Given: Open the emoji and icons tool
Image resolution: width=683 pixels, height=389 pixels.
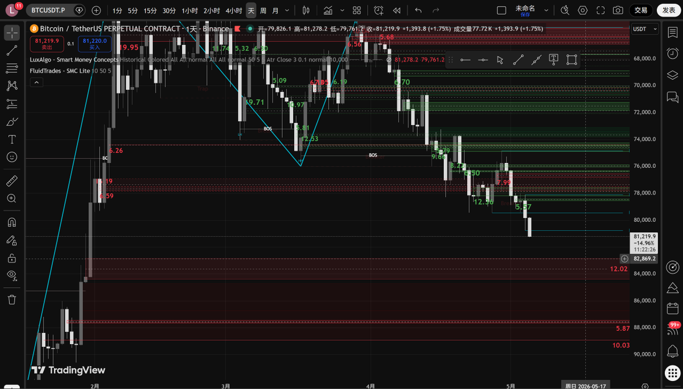Looking at the screenshot, I should tap(11, 157).
